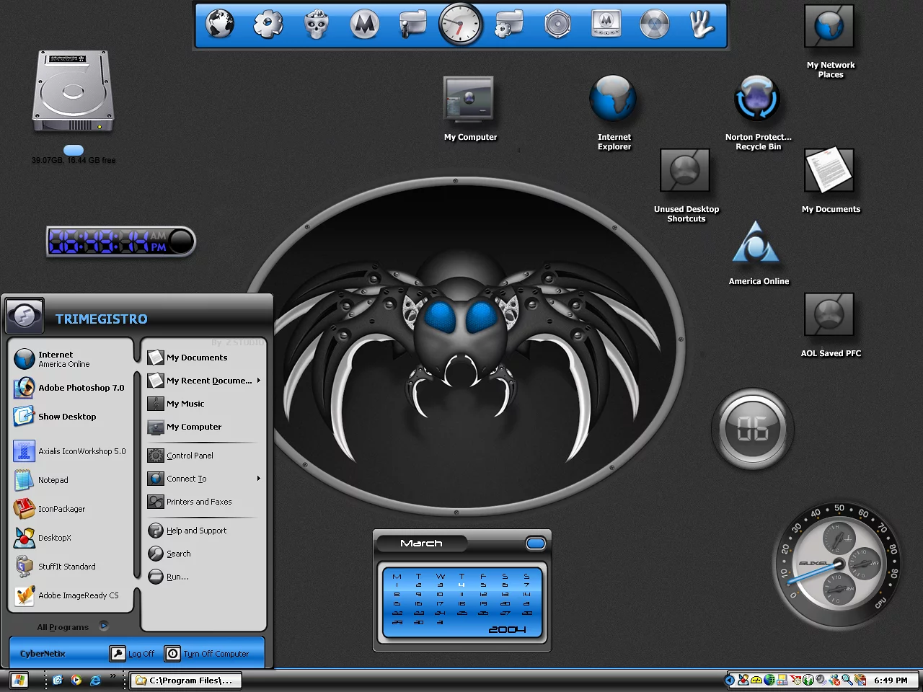Open the Unused Desktop Shortcuts folder icon
This screenshot has height=692, width=923.
pyautogui.click(x=685, y=172)
